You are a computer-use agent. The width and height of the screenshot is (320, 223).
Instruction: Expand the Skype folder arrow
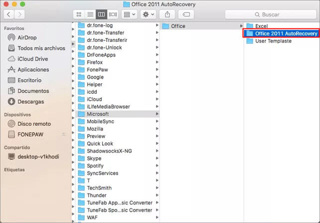(157, 158)
